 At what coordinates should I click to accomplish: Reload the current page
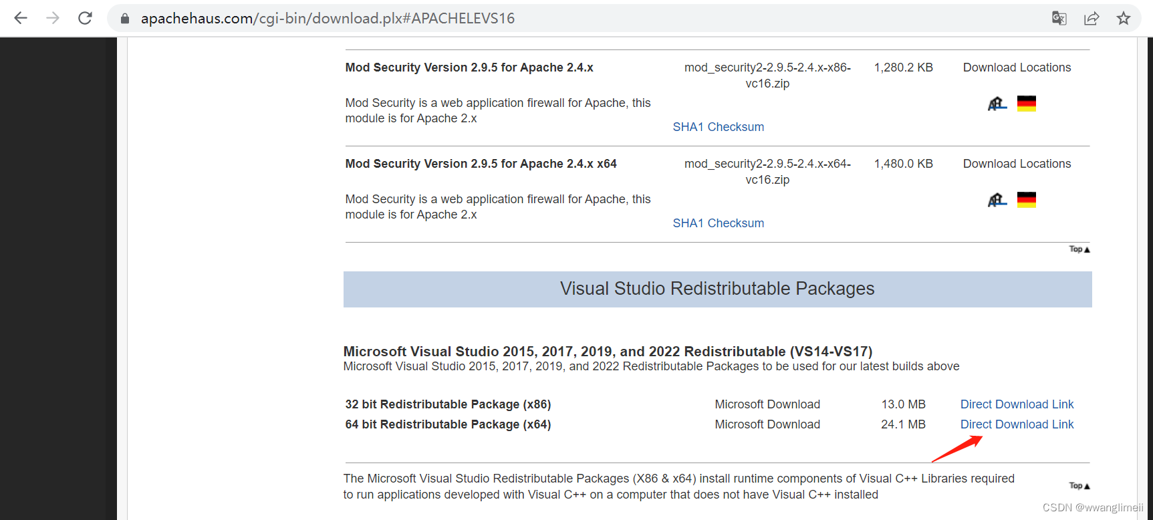click(x=85, y=18)
